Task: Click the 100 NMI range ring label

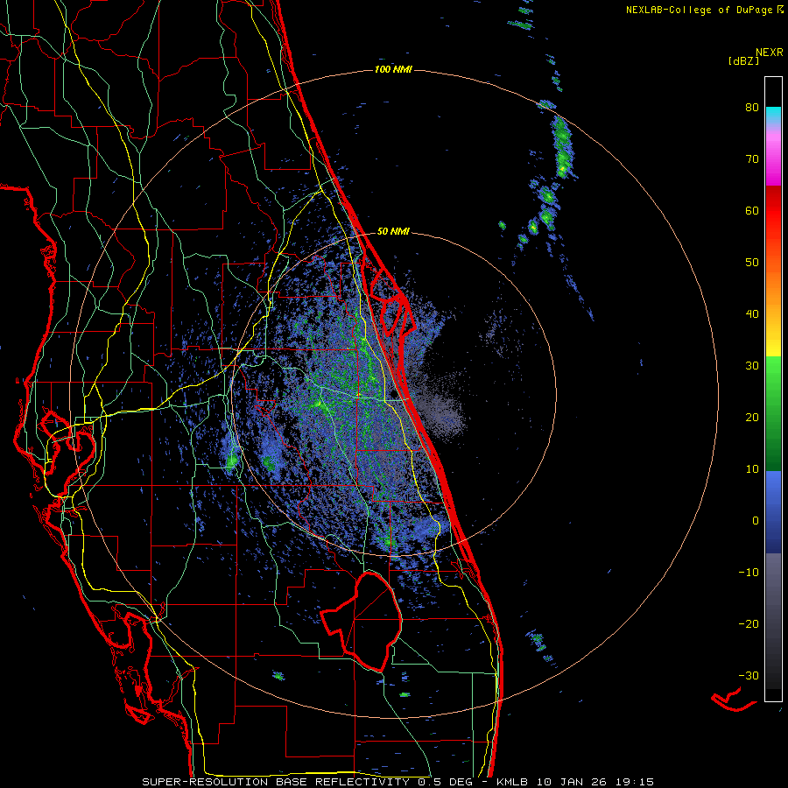Action: tap(393, 69)
